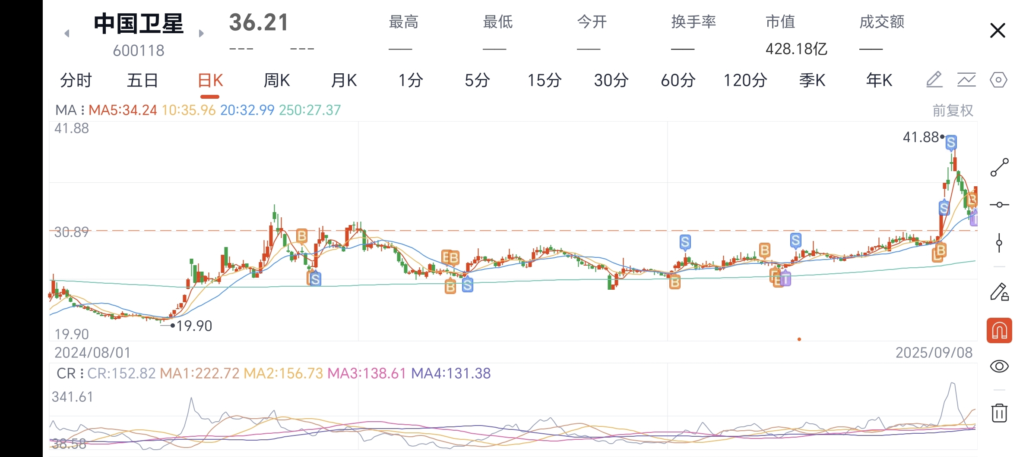Image resolution: width=1026 pixels, height=457 pixels.
Task: Select the vertical line drawing tool
Action: 999,243
